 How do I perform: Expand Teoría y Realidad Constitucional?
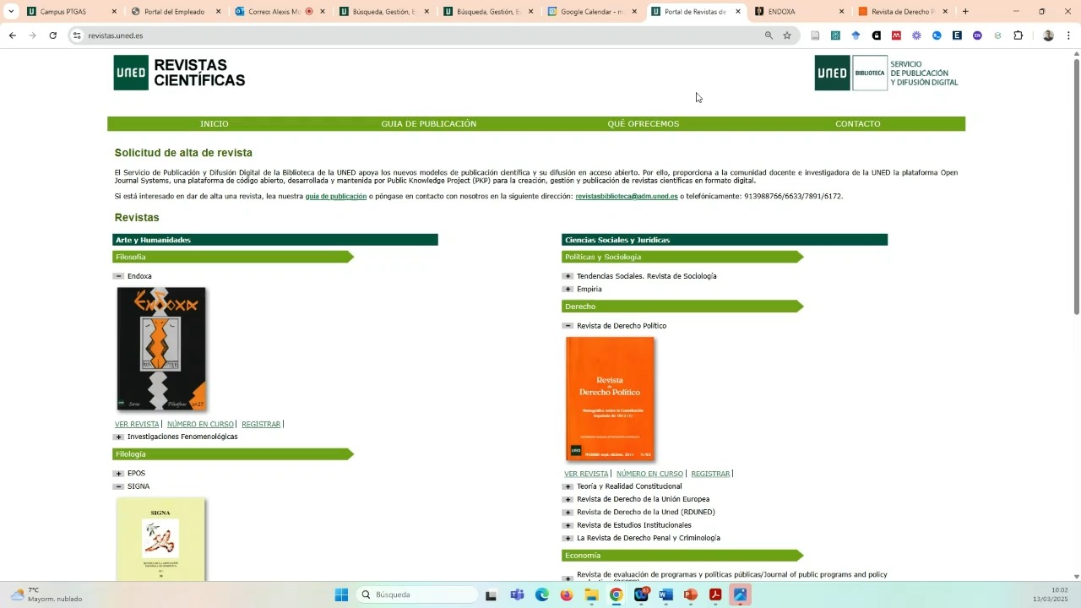click(568, 486)
